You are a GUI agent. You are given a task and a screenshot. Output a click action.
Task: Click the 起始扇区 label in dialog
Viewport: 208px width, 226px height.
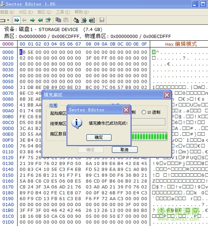coord(58,113)
